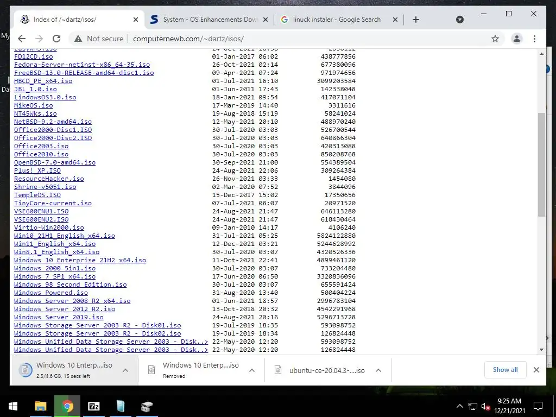This screenshot has height=417, width=556.
Task: Click the page scrollbar thumb
Action: click(x=541, y=165)
